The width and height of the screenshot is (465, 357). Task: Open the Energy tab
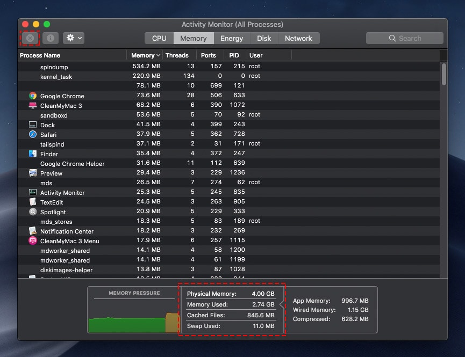click(232, 38)
